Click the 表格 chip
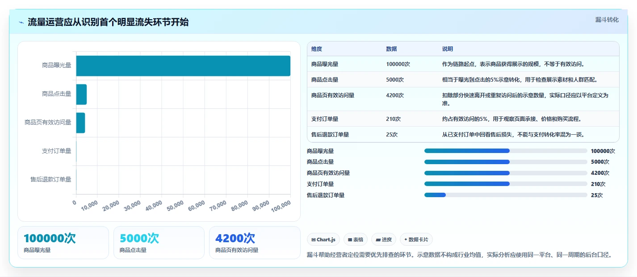Screen dimensions: 637x277 pos(356,240)
